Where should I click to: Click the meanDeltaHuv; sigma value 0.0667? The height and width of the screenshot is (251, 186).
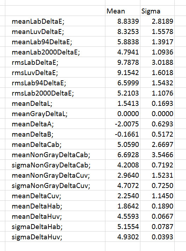(157, 216)
